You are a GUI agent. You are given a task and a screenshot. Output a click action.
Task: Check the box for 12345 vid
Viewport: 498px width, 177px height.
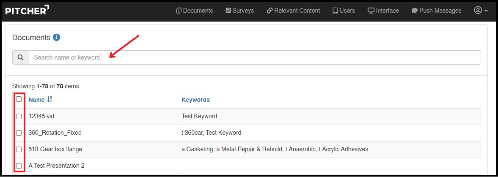pyautogui.click(x=19, y=116)
